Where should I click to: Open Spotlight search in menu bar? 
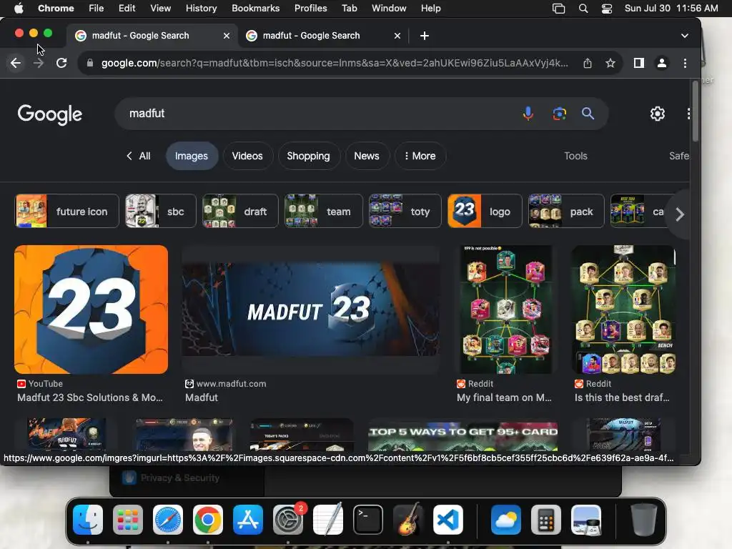pos(583,9)
